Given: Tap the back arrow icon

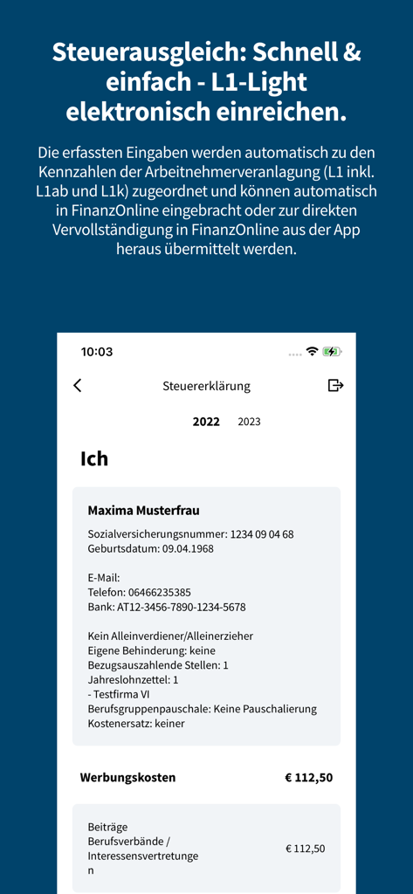Looking at the screenshot, I should click(x=78, y=385).
